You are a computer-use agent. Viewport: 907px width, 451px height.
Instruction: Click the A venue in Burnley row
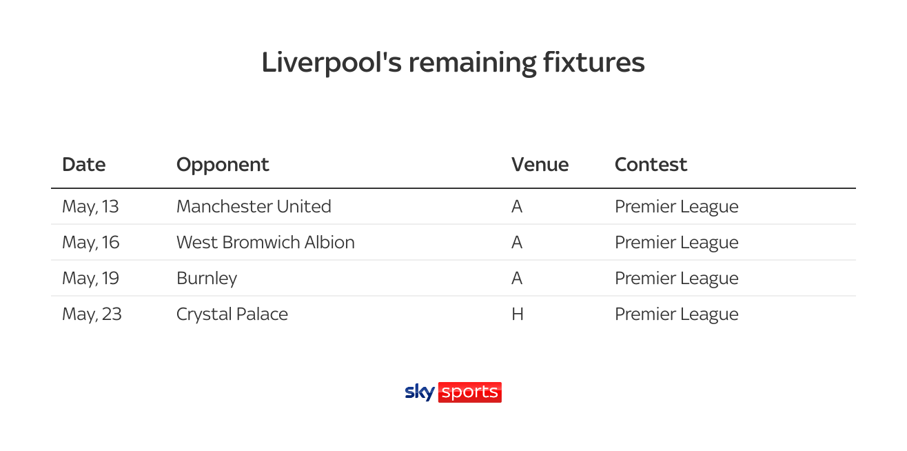click(517, 278)
